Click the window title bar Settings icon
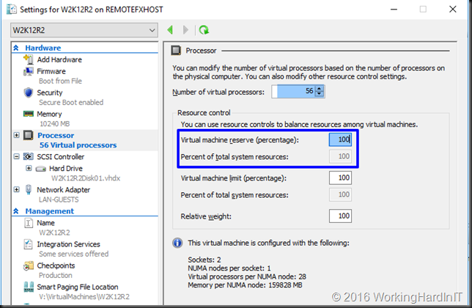The image size is (472, 308). pos(12,10)
